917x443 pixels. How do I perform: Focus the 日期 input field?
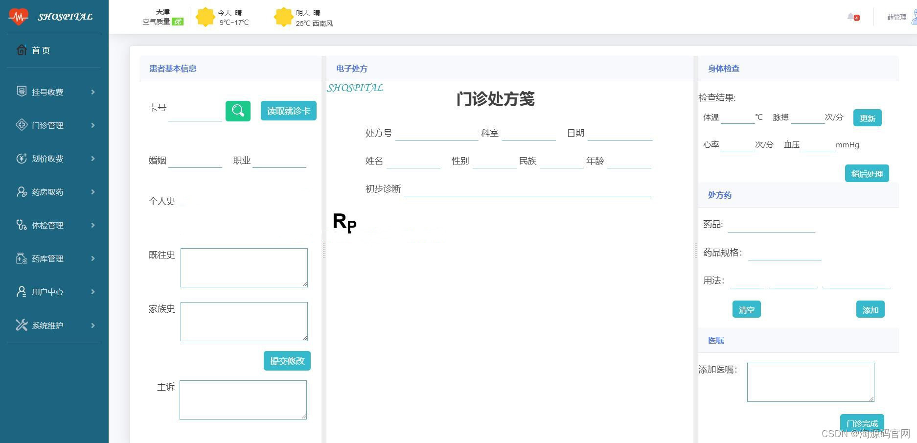click(x=620, y=133)
